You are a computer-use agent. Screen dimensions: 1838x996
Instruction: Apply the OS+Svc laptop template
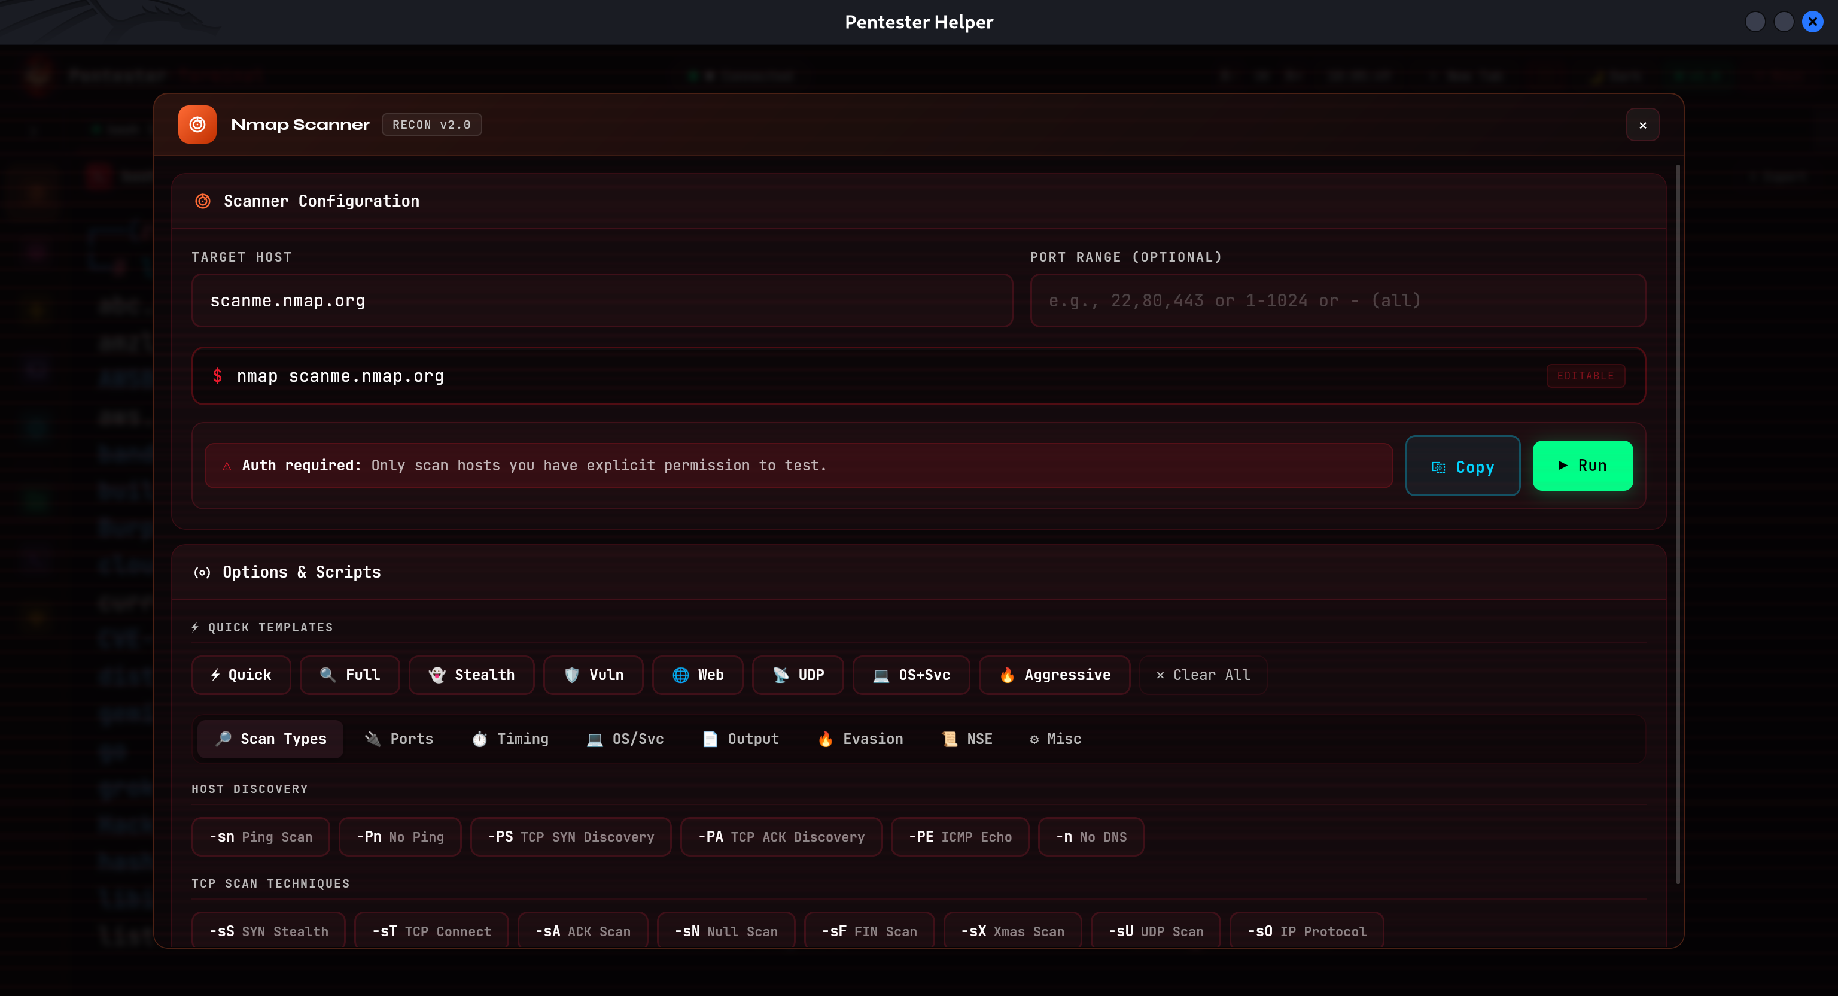[x=911, y=675]
